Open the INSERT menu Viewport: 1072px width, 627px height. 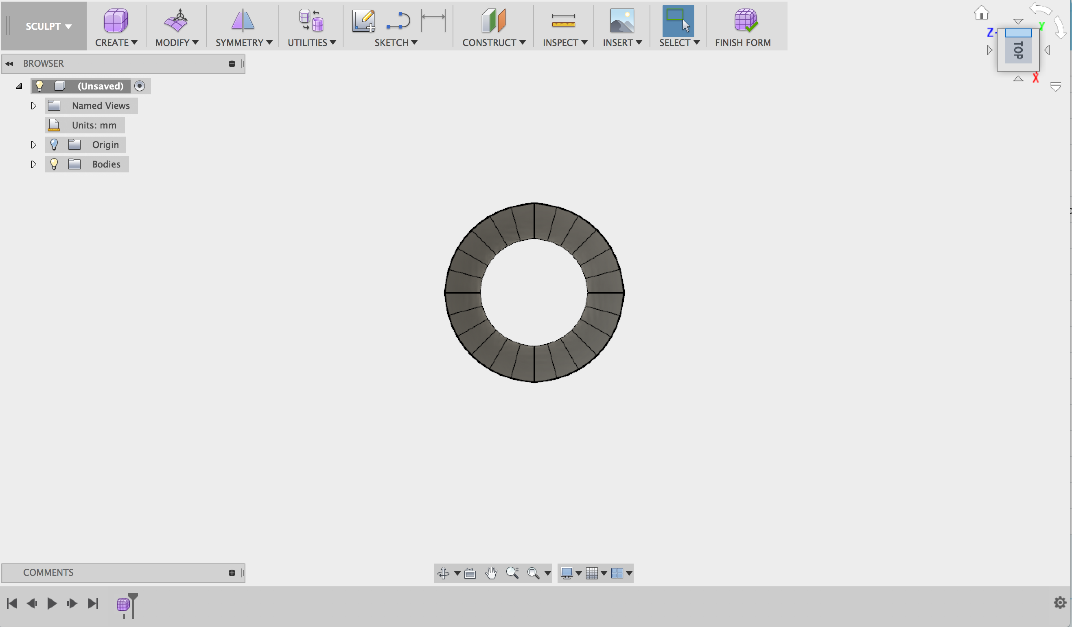pos(622,43)
